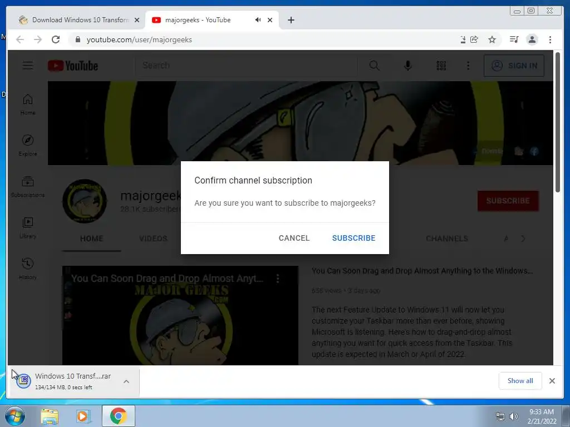Viewport: 570px width, 427px height.
Task: Open Chrome three-dot menu
Action: point(550,39)
